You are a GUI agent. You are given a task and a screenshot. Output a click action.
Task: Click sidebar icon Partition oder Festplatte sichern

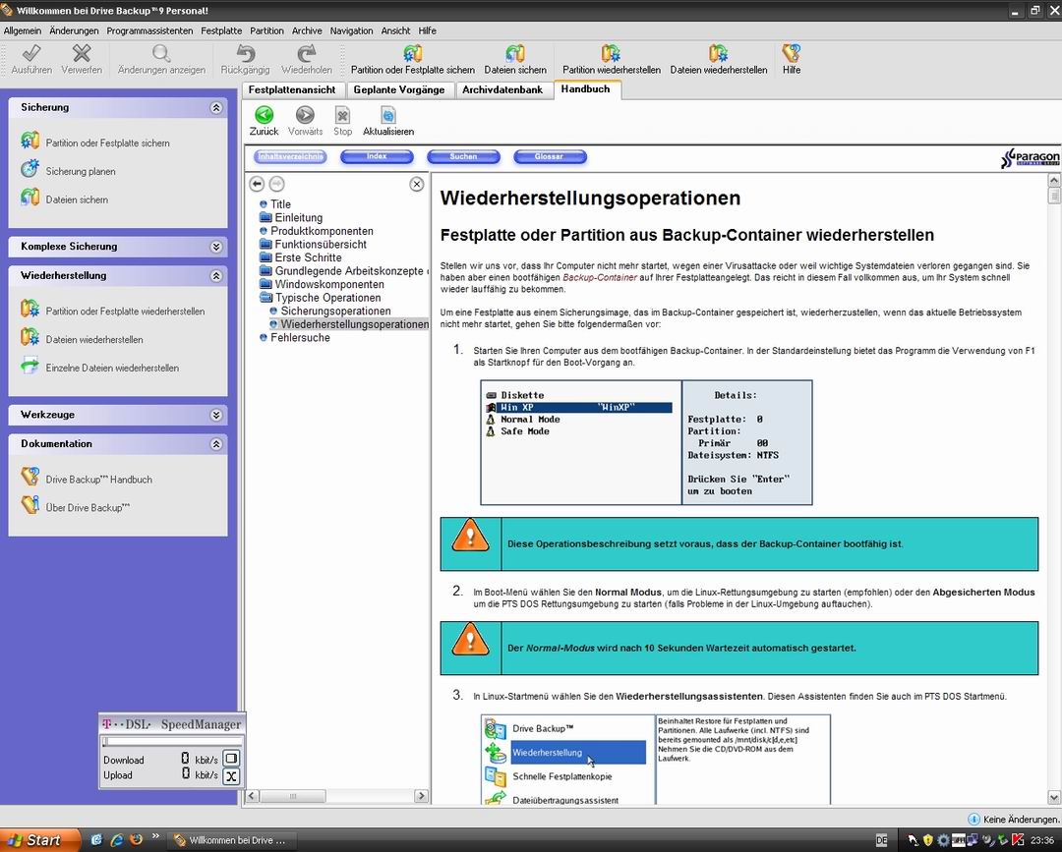[x=29, y=141]
